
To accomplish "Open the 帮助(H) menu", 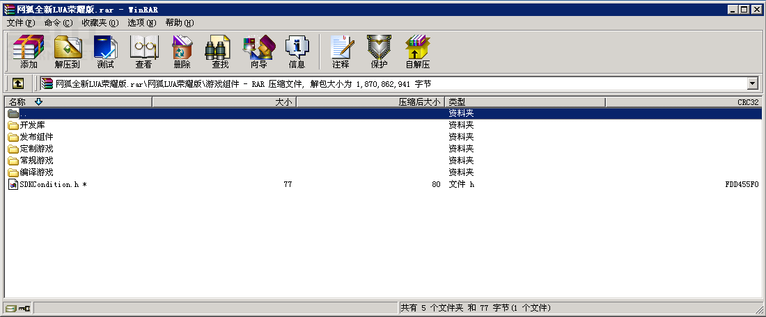I will [179, 23].
